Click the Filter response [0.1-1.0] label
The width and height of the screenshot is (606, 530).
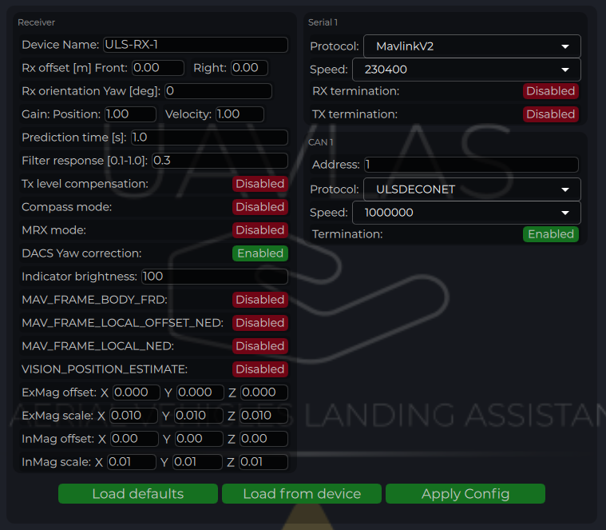pos(85,161)
